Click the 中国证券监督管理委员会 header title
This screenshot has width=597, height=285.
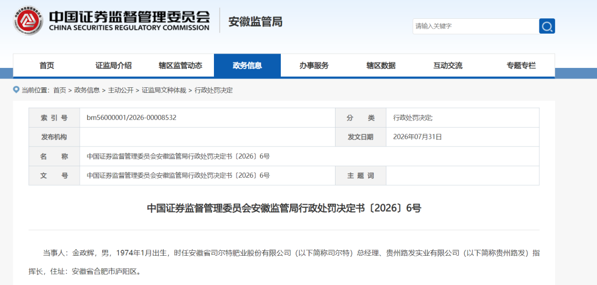pos(129,17)
